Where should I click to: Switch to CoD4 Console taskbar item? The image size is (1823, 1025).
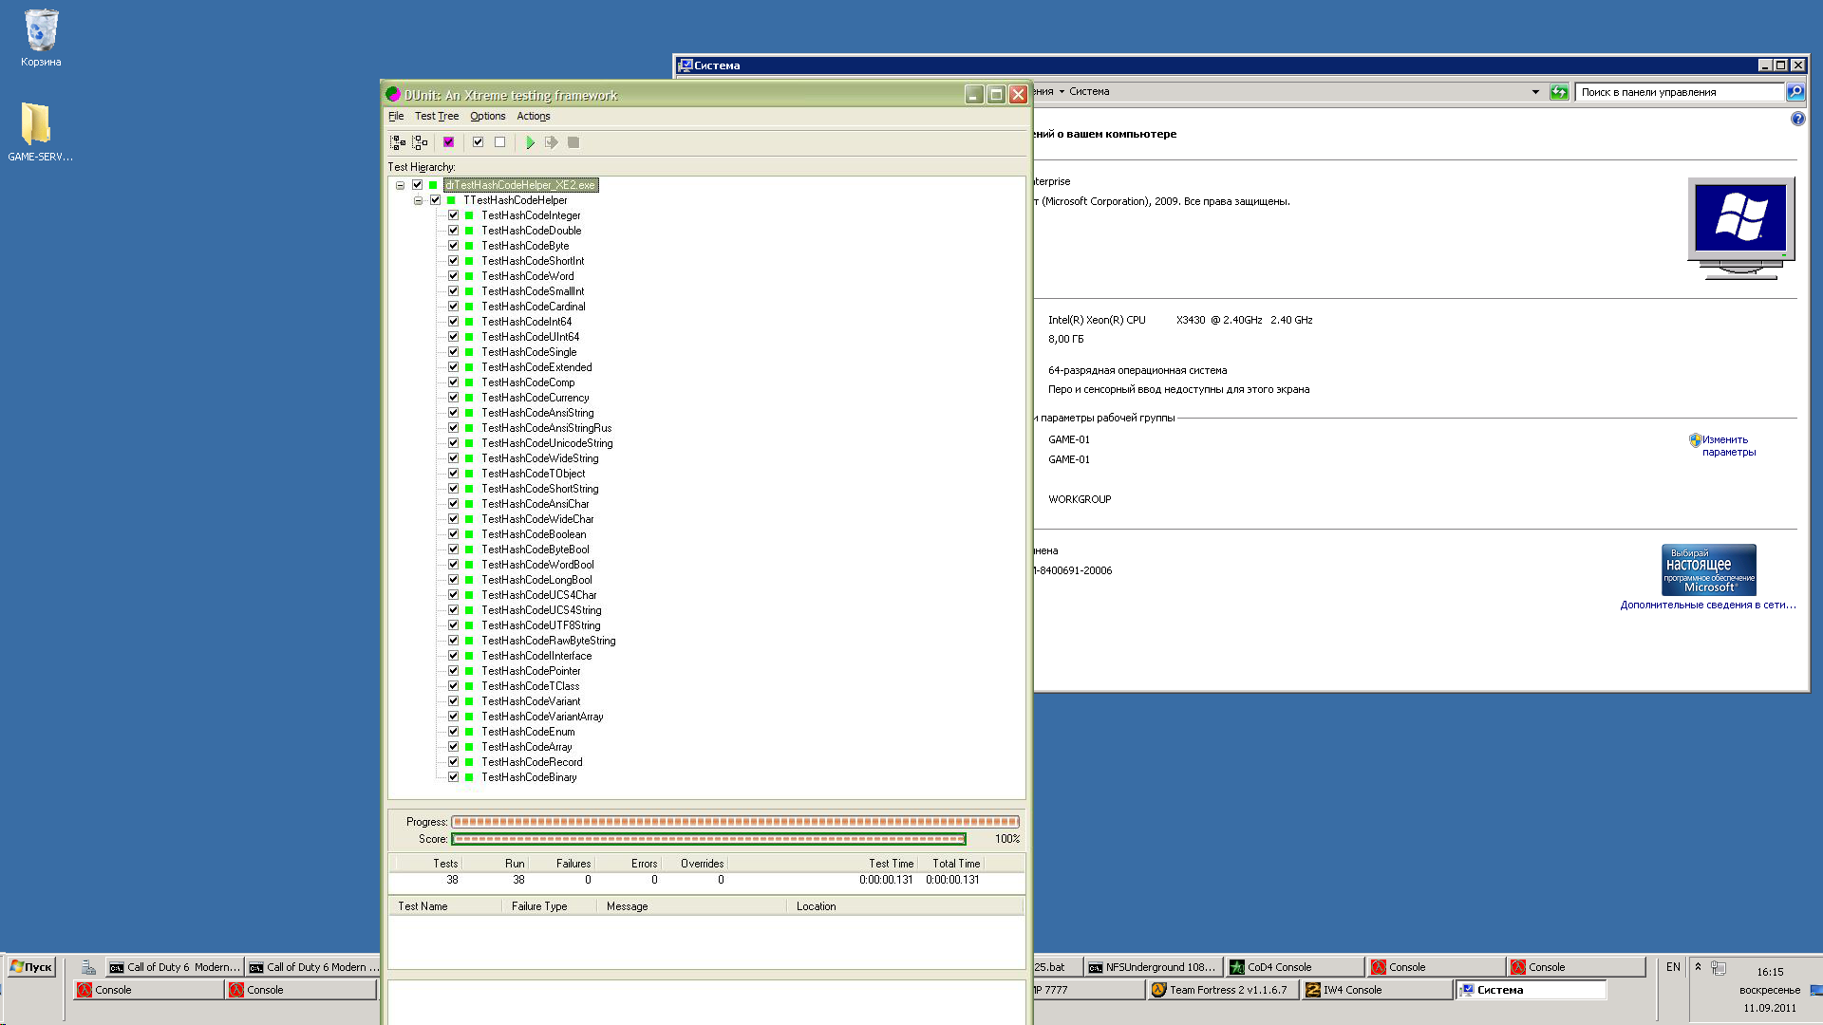(1293, 967)
